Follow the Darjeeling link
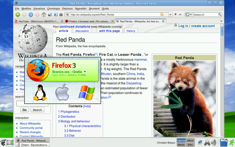Viewport: 235px width, 147px height. [134, 83]
